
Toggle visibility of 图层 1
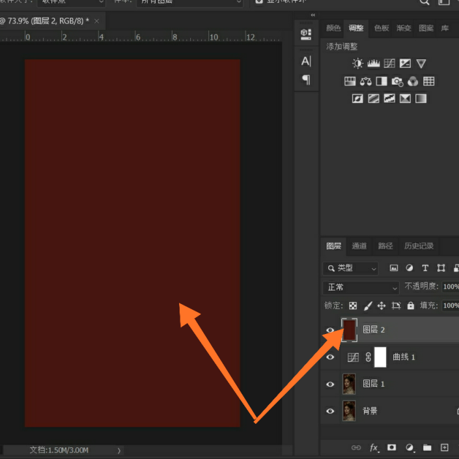[x=330, y=383]
